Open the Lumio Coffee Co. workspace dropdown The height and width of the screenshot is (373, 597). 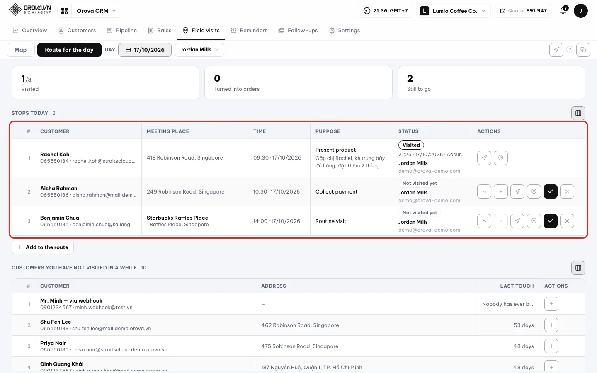pyautogui.click(x=453, y=11)
